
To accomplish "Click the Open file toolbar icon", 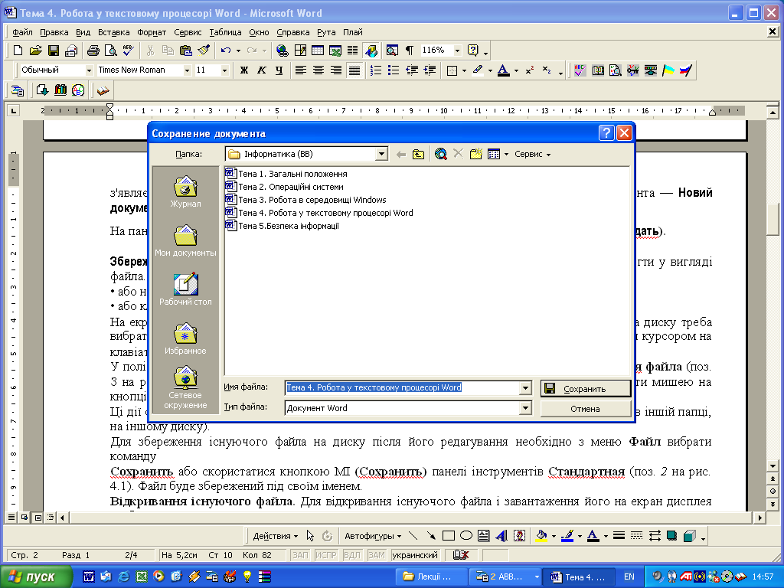I will [x=35, y=51].
